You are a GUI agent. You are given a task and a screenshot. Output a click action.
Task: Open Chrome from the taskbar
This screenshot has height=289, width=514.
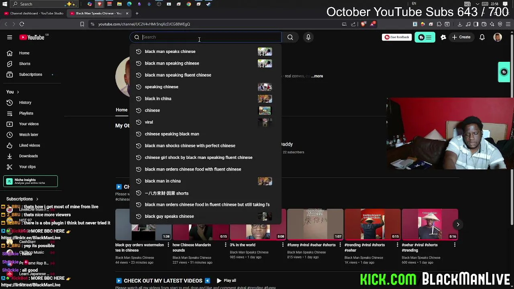[x=189, y=4]
